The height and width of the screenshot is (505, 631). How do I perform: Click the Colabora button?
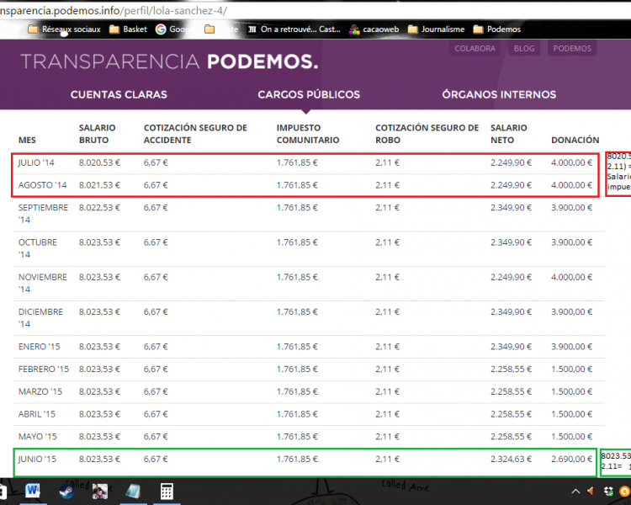pos(475,49)
